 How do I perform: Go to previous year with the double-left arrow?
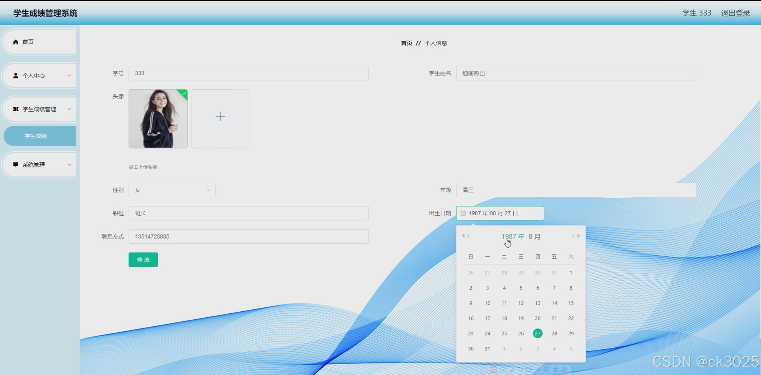point(464,236)
